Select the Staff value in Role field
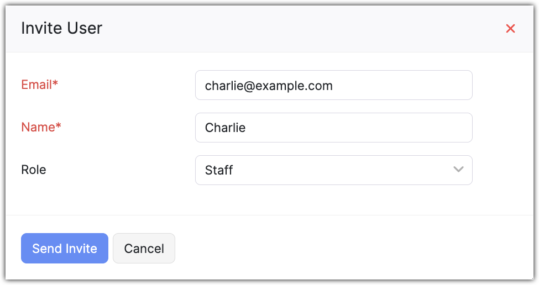This screenshot has height=285, width=539. tap(219, 170)
